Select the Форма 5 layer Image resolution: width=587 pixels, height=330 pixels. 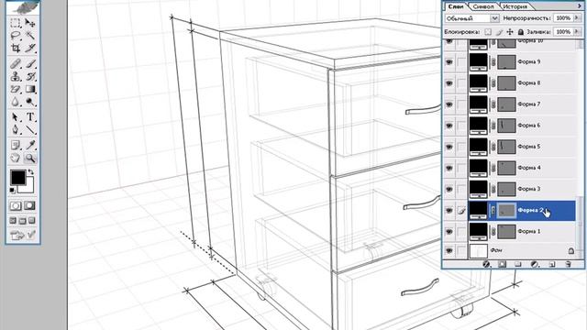click(522, 147)
